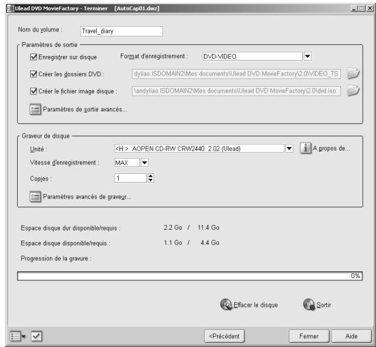This screenshot has height=347, width=376.
Task: Maximize the MovieFactory window
Action: pyautogui.click(x=361, y=8)
